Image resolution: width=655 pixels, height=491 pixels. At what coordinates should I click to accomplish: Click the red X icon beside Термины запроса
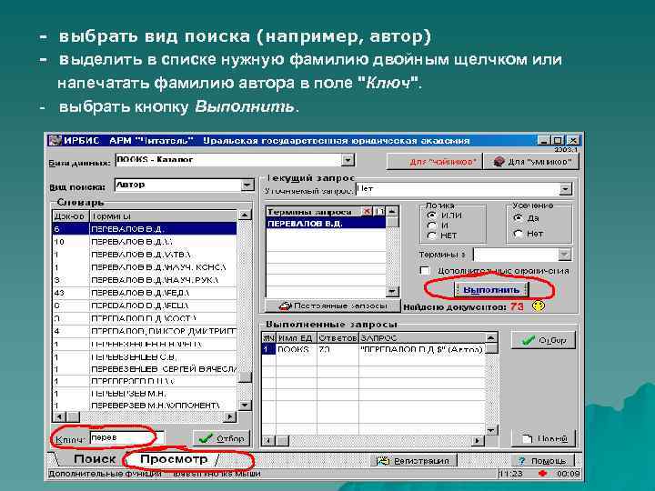367,211
